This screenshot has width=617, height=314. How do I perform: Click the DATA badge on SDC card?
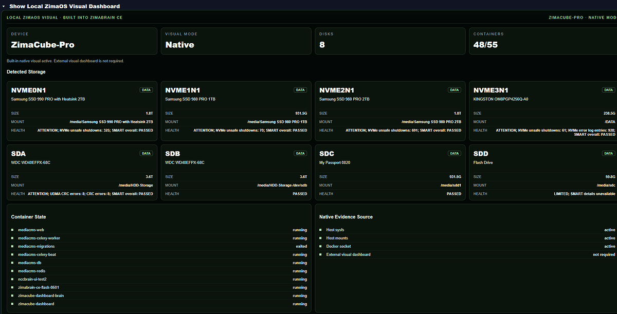455,153
